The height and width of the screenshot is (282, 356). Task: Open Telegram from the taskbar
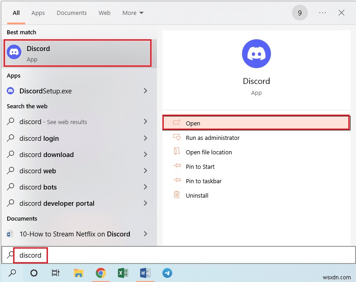click(x=167, y=273)
